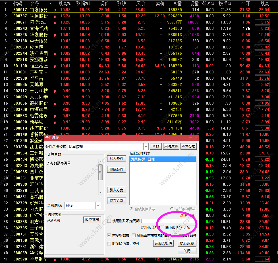This screenshot has height=263, width=278.
Task: Click 最高 price 142.00 cell
Action: [263, 253]
